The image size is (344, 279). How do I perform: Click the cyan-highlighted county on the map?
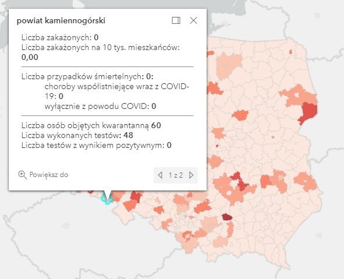[x=107, y=199]
